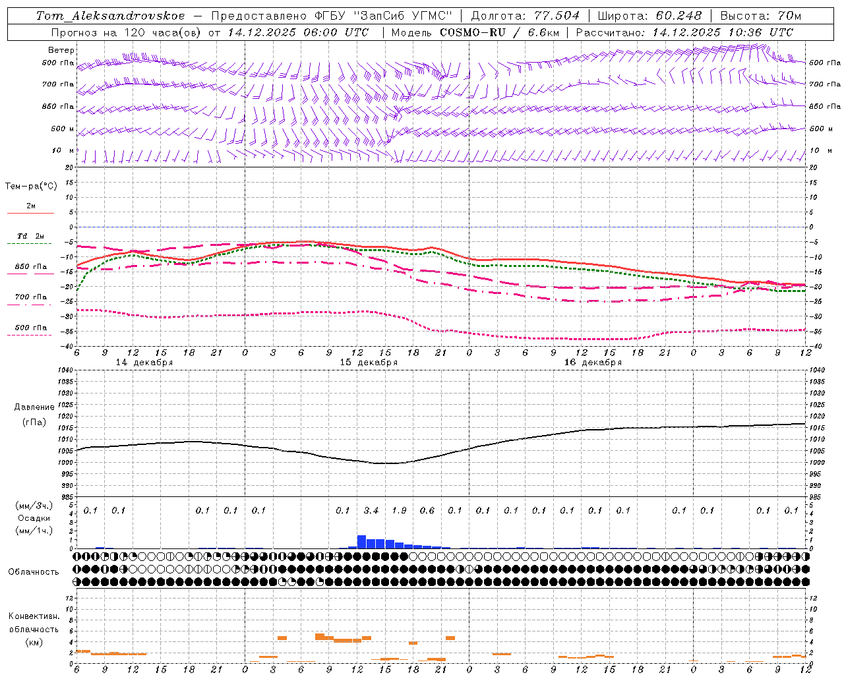Click the 3.4 precipitation value

[x=371, y=510]
